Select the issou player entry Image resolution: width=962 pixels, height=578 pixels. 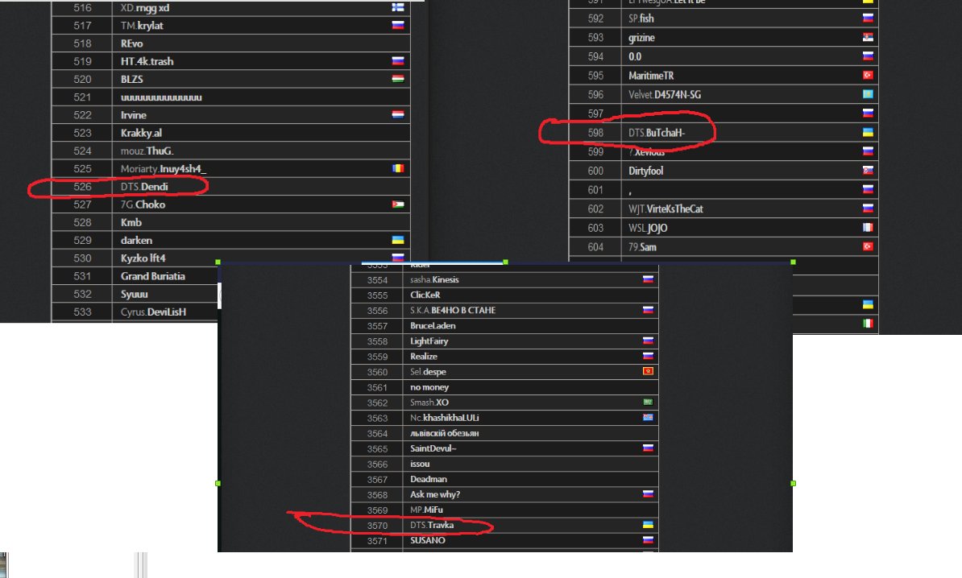tap(420, 464)
